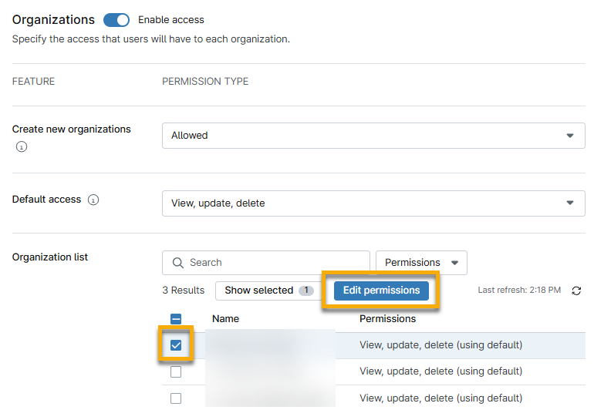Check the second organization row checkbox
This screenshot has height=420, width=594.
[176, 372]
